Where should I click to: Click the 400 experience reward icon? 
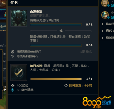(13, 85)
